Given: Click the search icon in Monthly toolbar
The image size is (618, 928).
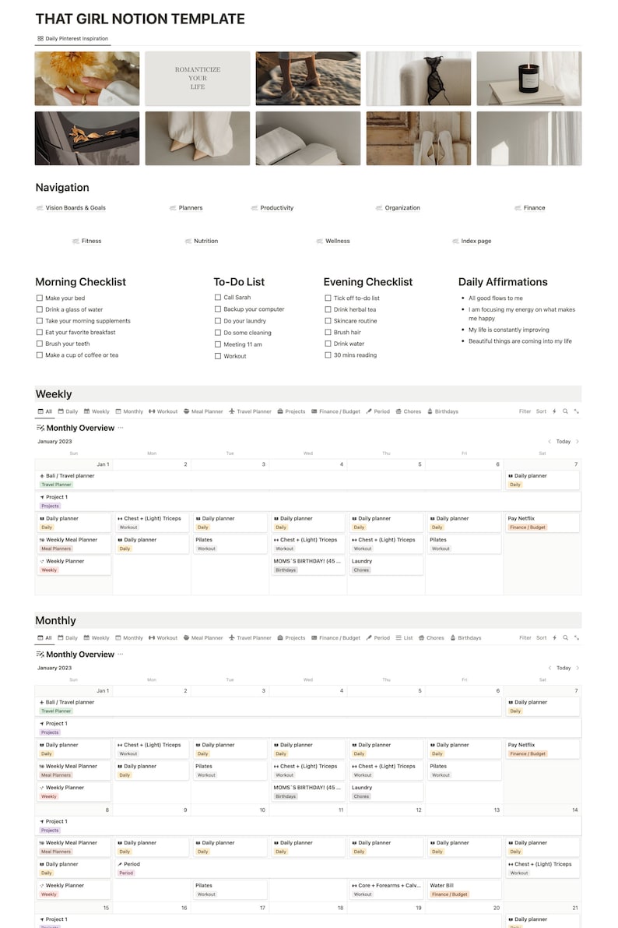Looking at the screenshot, I should (x=565, y=638).
